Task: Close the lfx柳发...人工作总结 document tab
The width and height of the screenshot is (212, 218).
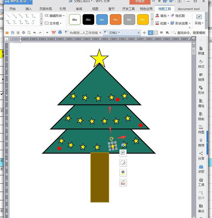Action: click(100, 33)
